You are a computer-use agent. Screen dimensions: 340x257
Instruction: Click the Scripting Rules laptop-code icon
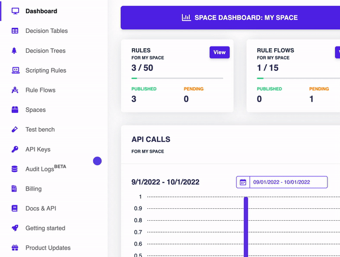coord(15,70)
